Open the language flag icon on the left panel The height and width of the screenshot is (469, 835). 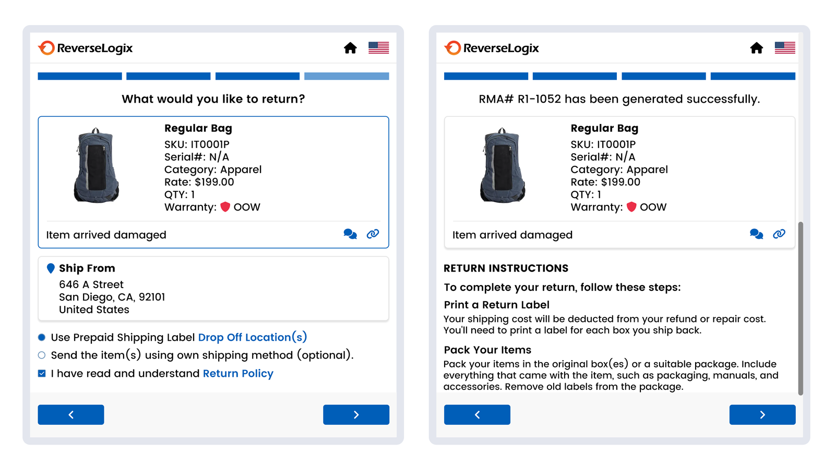[378, 47]
